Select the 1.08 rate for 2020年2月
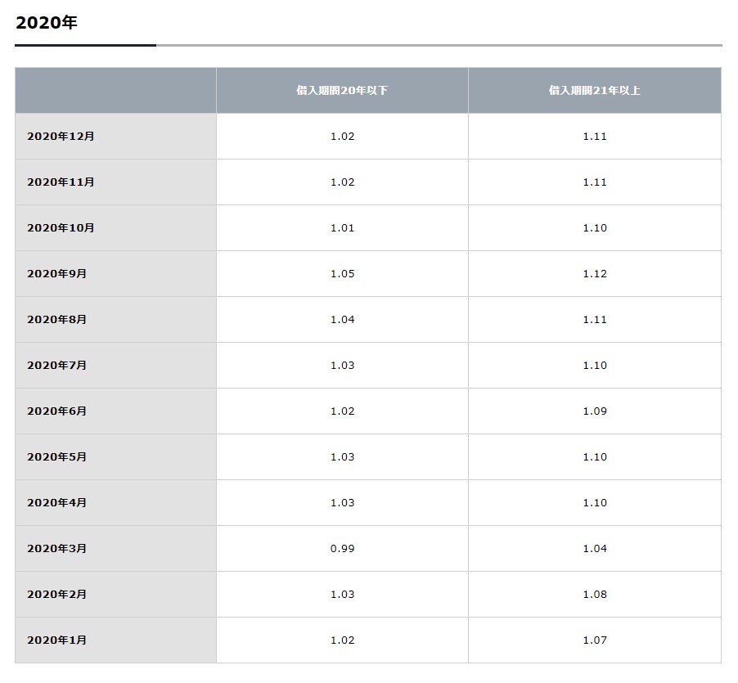The height and width of the screenshot is (683, 738). coord(595,594)
